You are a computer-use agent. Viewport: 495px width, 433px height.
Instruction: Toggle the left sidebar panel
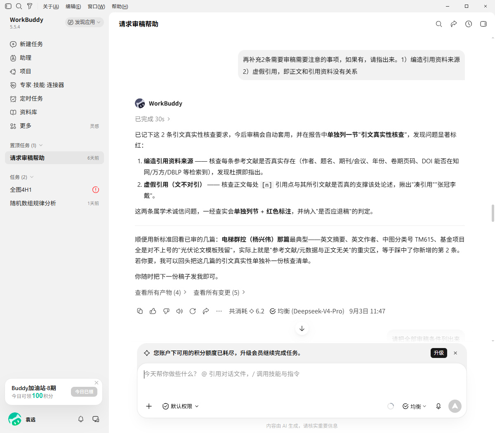point(8,6)
